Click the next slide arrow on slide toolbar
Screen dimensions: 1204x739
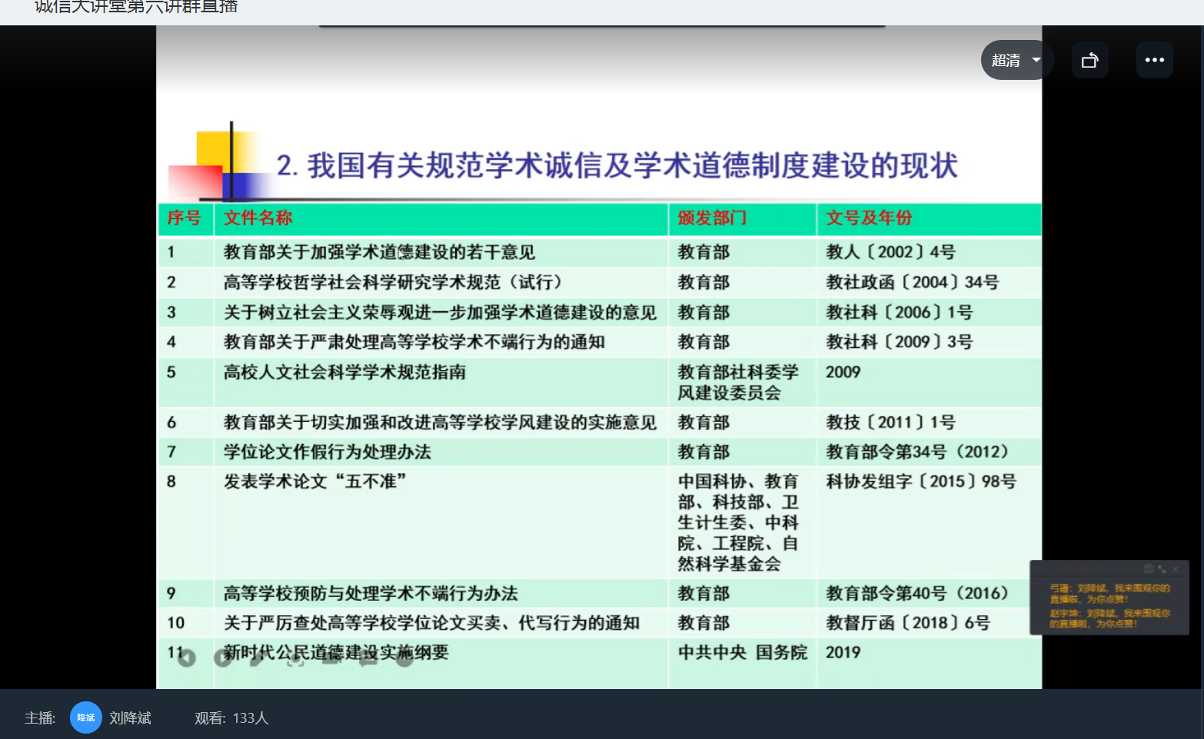[x=223, y=658]
